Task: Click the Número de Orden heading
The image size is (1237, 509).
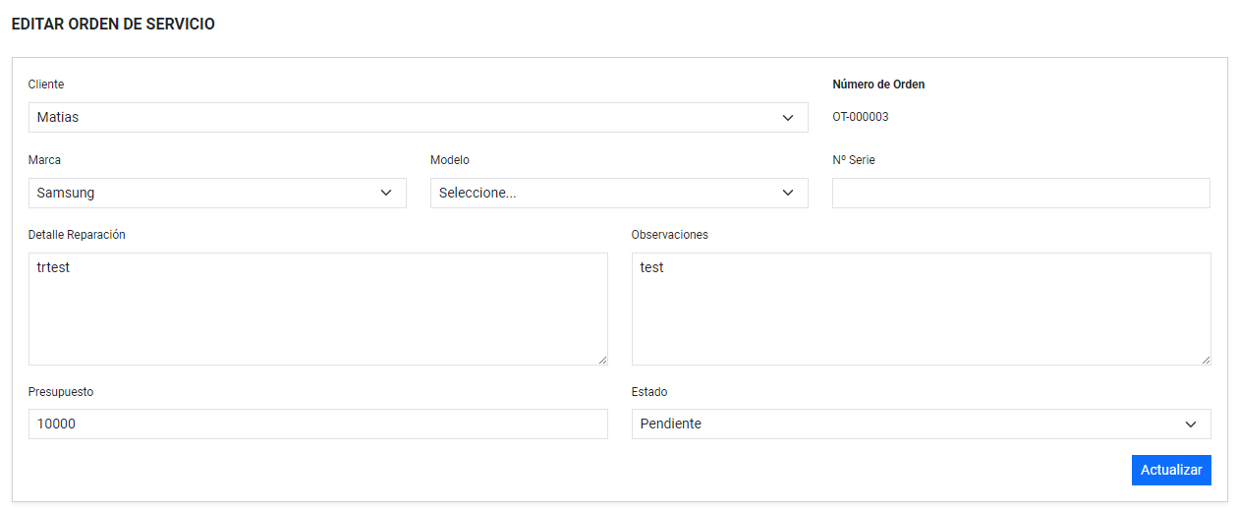Action: [878, 85]
